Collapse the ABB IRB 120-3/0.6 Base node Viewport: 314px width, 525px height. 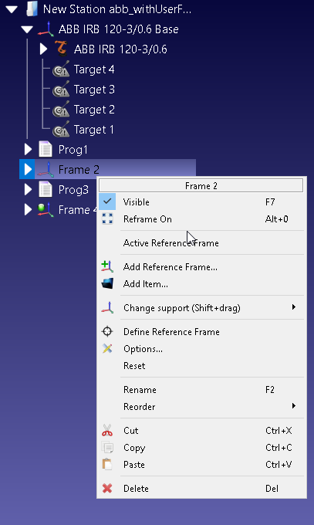tap(27, 29)
